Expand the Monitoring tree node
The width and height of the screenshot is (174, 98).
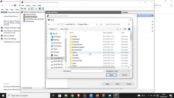click(22, 22)
